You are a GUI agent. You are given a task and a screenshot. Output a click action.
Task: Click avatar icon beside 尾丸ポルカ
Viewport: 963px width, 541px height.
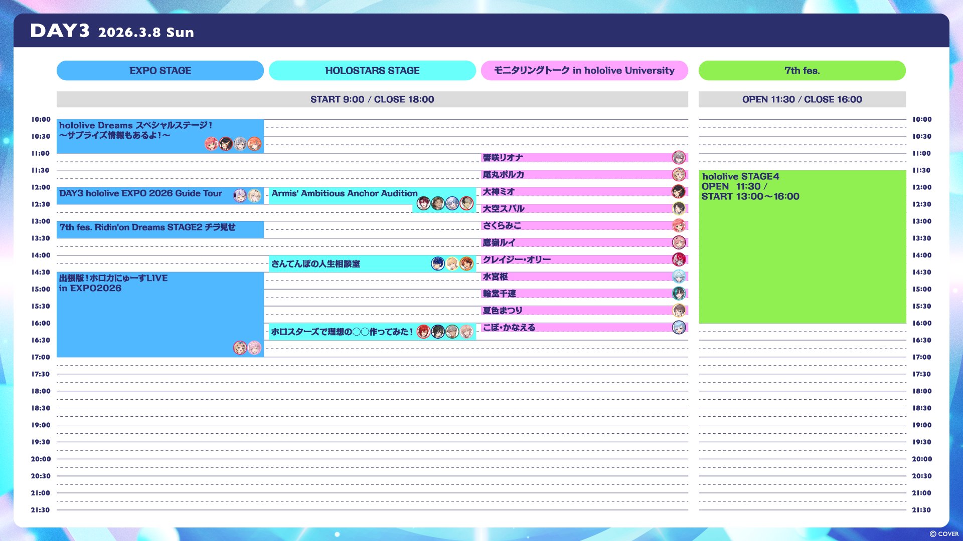tap(679, 175)
